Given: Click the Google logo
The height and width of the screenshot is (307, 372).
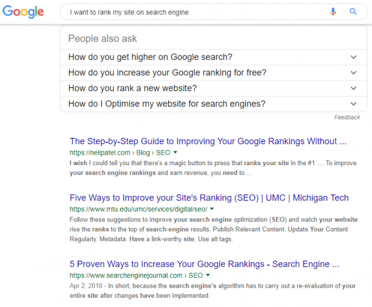Looking at the screenshot, I should 23,12.
